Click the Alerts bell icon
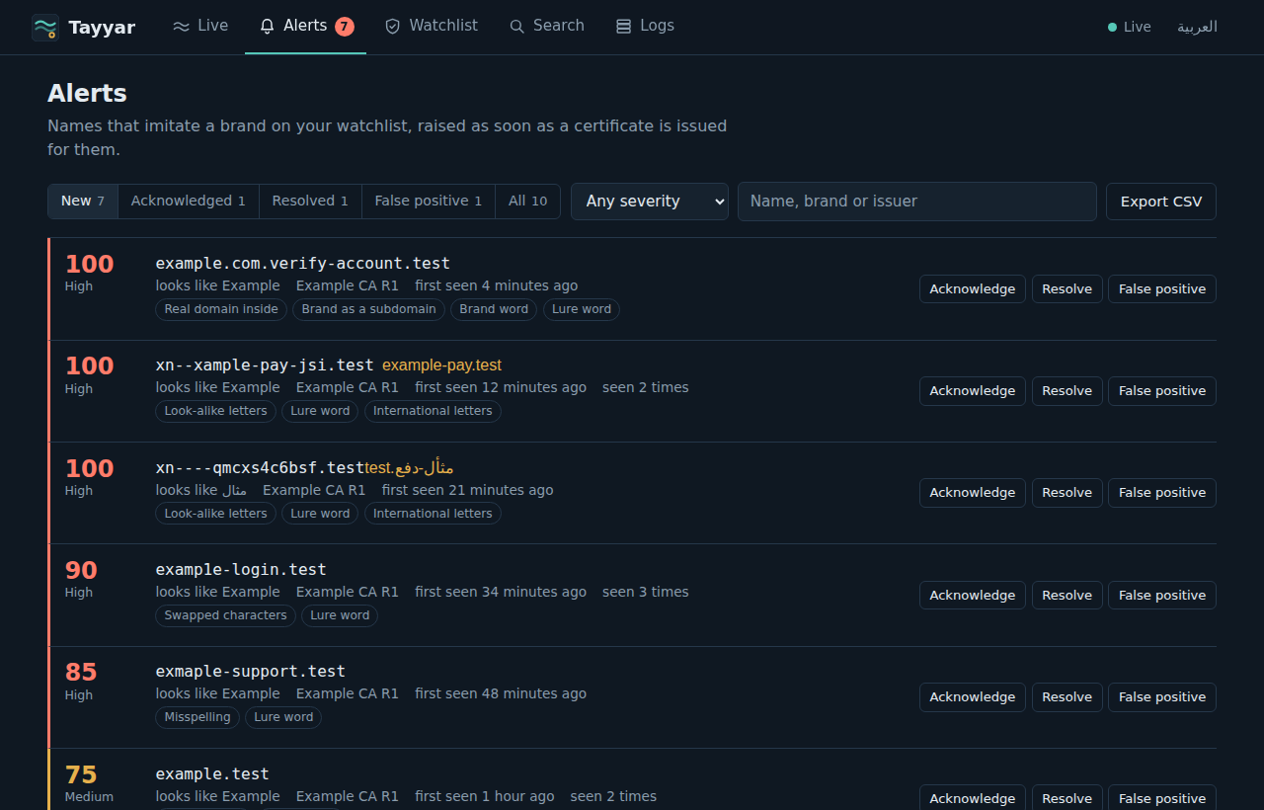 (267, 27)
